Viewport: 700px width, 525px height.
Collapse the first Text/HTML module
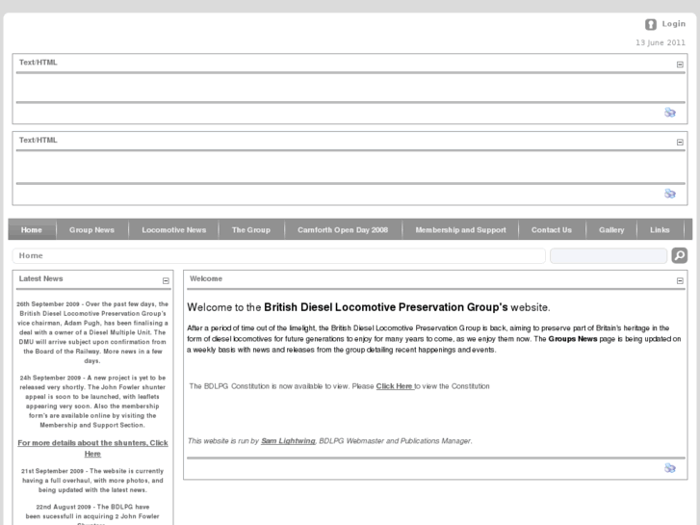pyautogui.click(x=680, y=65)
